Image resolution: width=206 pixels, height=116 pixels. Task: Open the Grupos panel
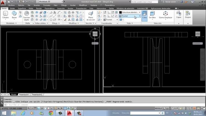(188, 15)
